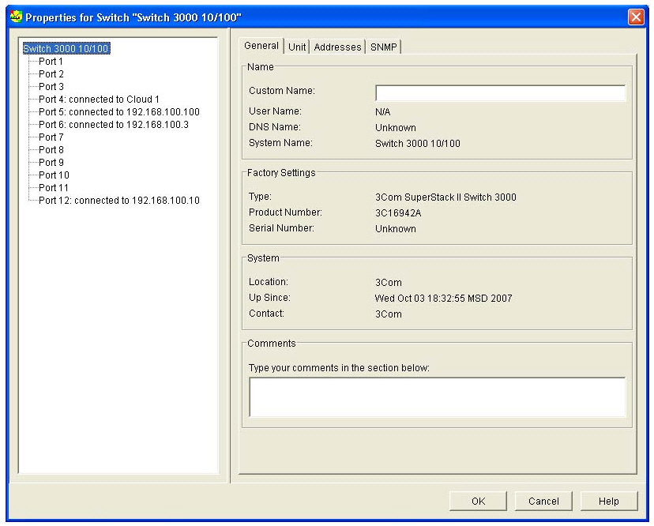
Task: Click the Up Since label
Action: tap(269, 298)
